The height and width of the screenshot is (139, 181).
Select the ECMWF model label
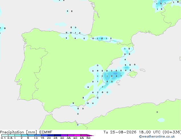click(x=46, y=132)
